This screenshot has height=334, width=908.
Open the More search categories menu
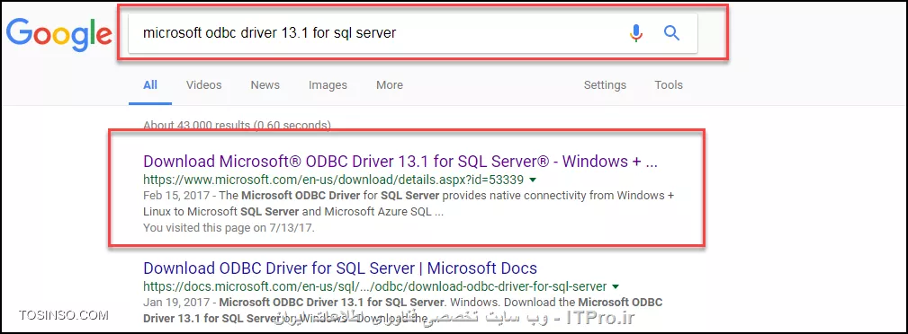[390, 85]
